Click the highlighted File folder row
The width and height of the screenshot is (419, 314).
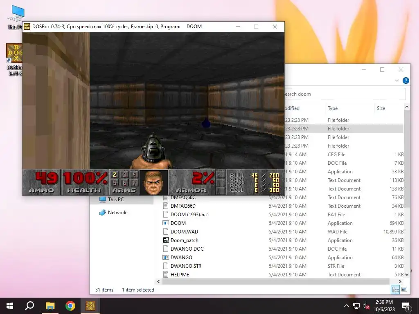344,128
